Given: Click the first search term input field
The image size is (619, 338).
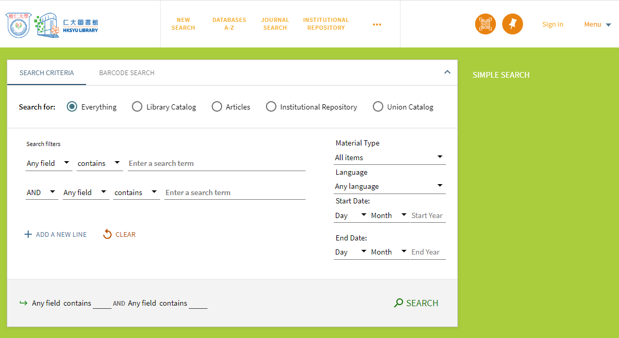Looking at the screenshot, I should [x=216, y=163].
